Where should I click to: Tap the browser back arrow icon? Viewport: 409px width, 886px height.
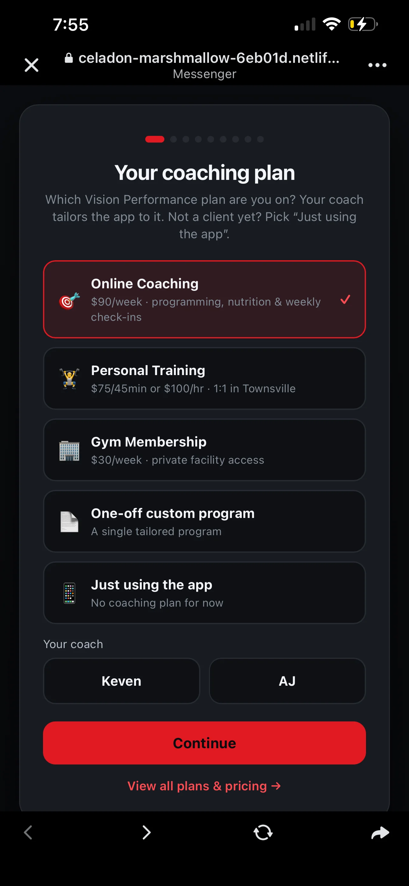point(28,832)
